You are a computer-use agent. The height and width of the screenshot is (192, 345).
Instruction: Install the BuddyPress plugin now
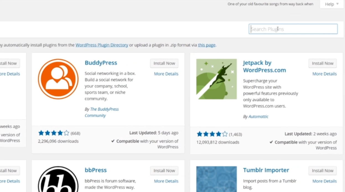pos(164,63)
